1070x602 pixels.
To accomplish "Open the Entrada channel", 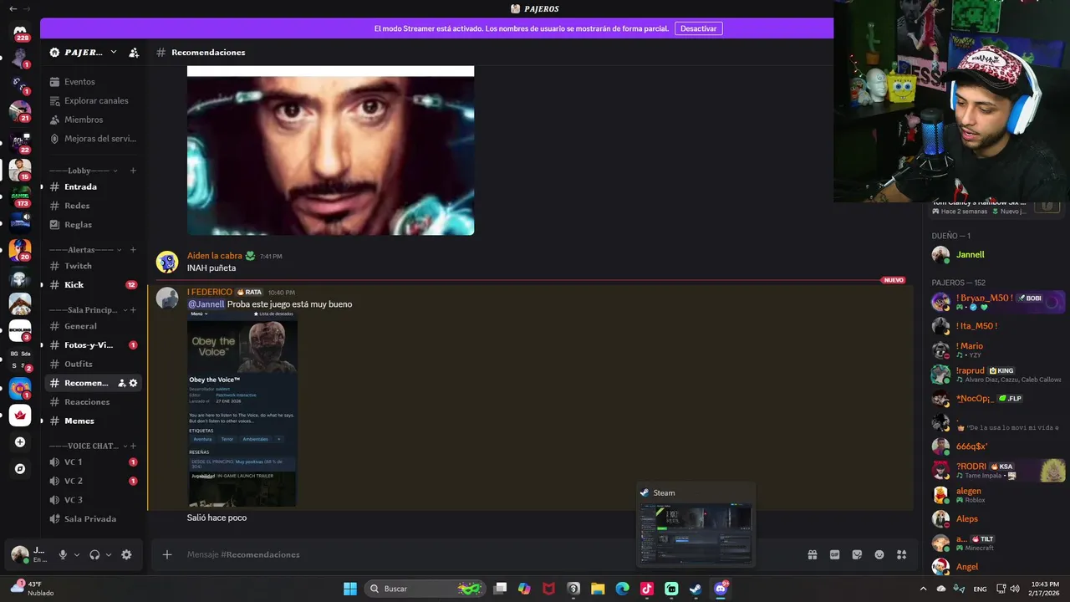I will point(92,186).
